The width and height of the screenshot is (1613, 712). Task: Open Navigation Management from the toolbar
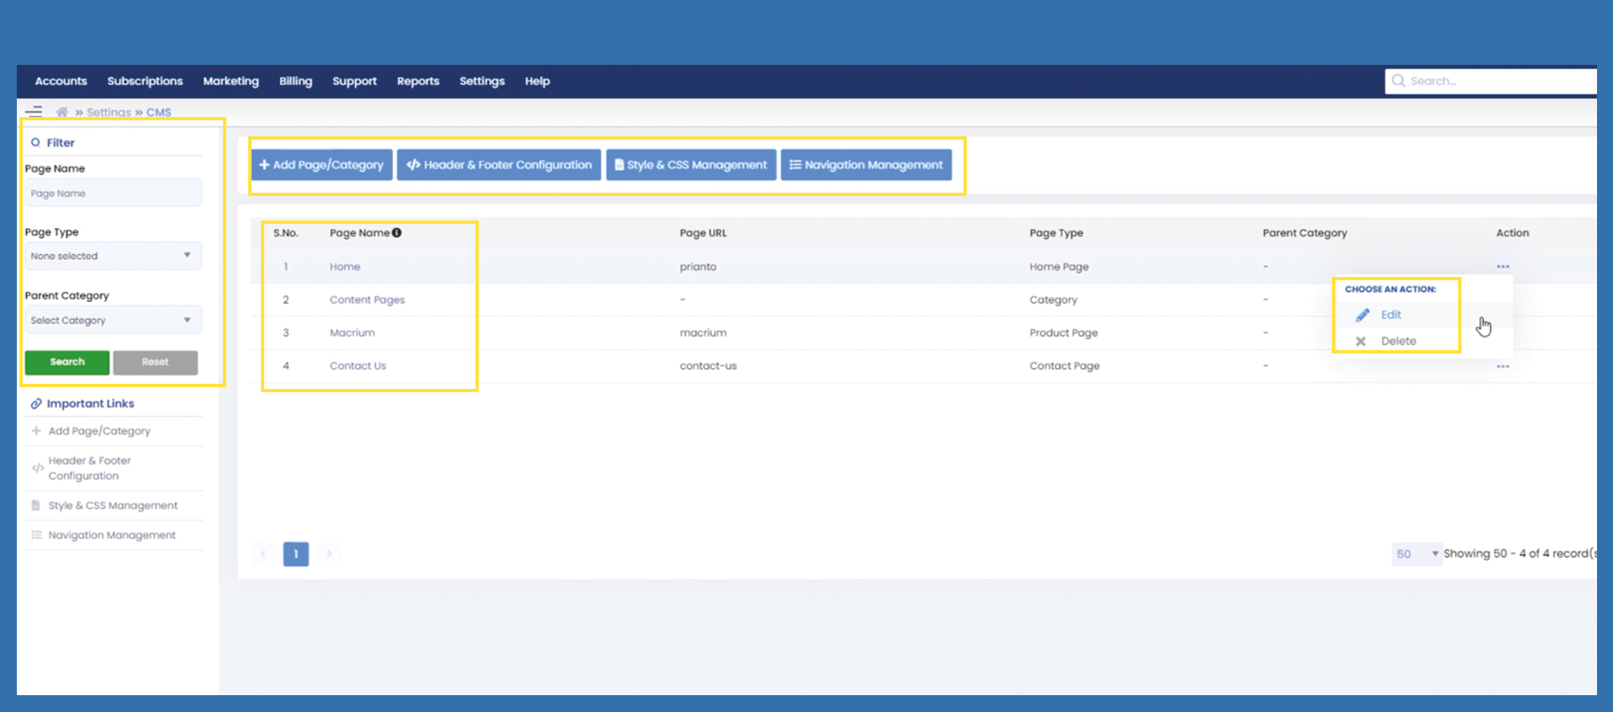coord(866,165)
